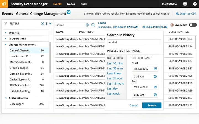Select event row detected at 08:27:55

click(124, 76)
